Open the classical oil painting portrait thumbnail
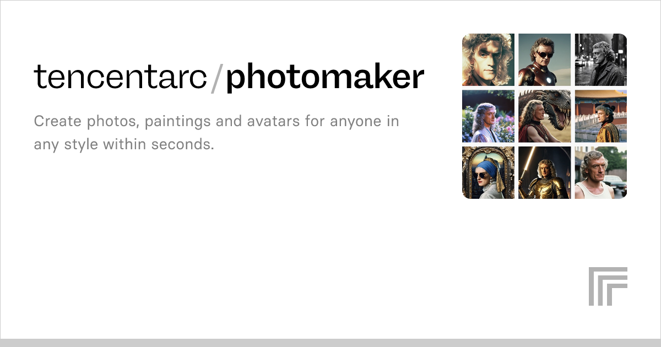Image resolution: width=661 pixels, height=347 pixels. click(x=488, y=59)
